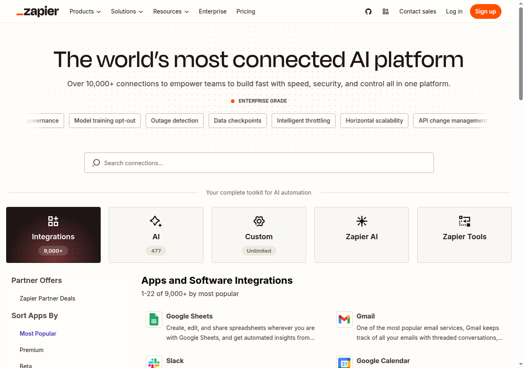Open Zapier Partner Deals link
This screenshot has width=524, height=368.
point(47,298)
